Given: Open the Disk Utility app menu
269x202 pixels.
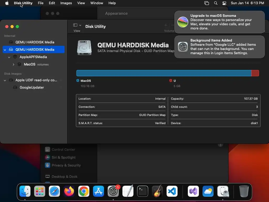Looking at the screenshot, I should (23, 3).
